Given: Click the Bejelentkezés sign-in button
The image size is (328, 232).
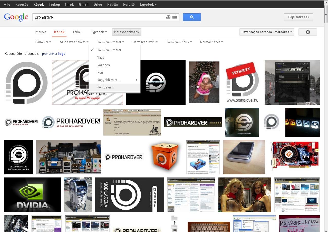Looking at the screenshot, I should point(298,17).
